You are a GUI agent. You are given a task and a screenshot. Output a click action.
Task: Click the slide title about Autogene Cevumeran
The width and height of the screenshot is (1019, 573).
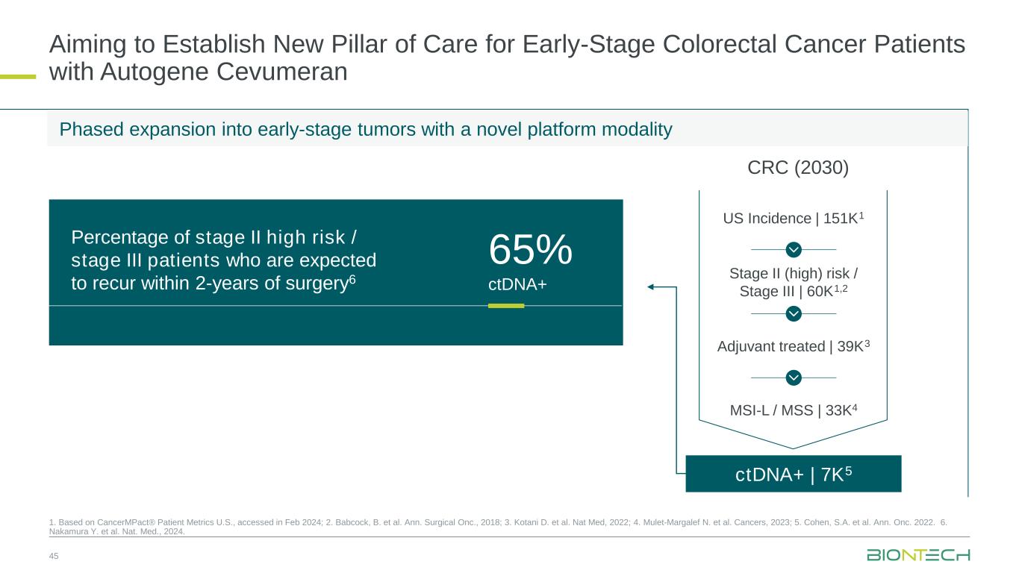506,59
